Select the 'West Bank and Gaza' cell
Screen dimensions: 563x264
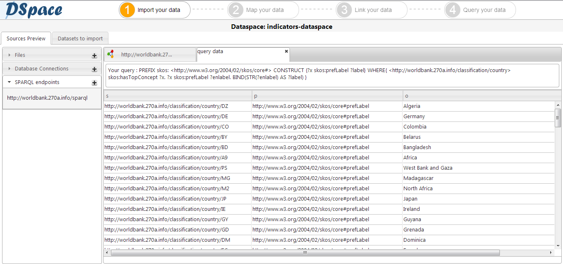pos(478,168)
